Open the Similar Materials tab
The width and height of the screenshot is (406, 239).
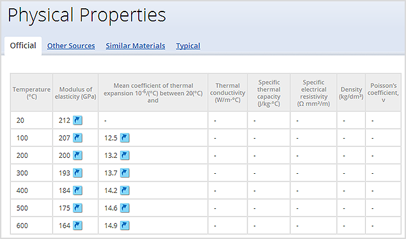click(136, 46)
